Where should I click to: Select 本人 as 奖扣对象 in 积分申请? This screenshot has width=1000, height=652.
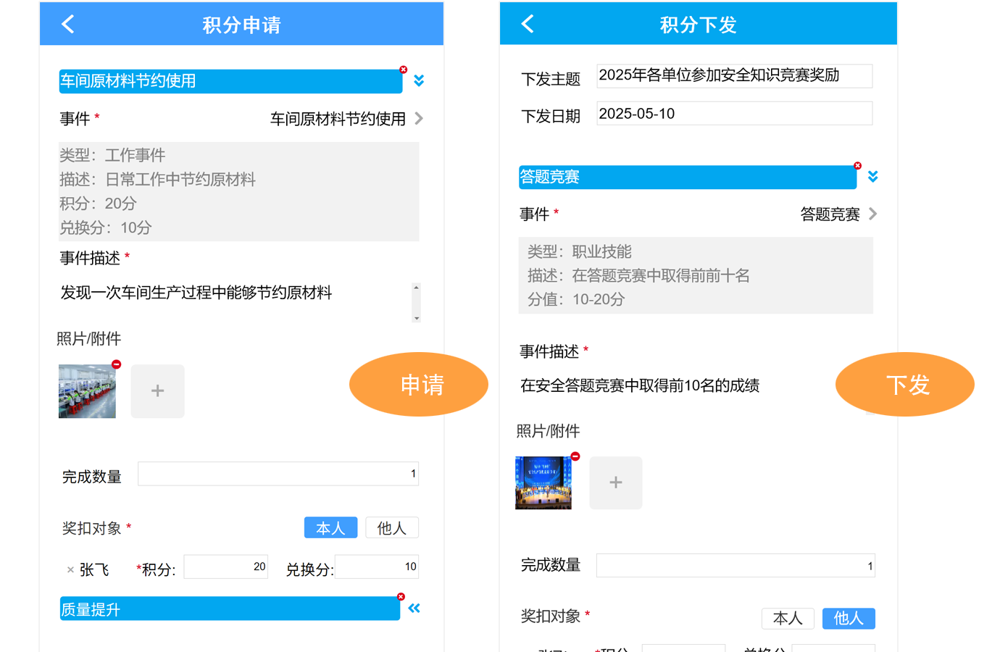(330, 527)
